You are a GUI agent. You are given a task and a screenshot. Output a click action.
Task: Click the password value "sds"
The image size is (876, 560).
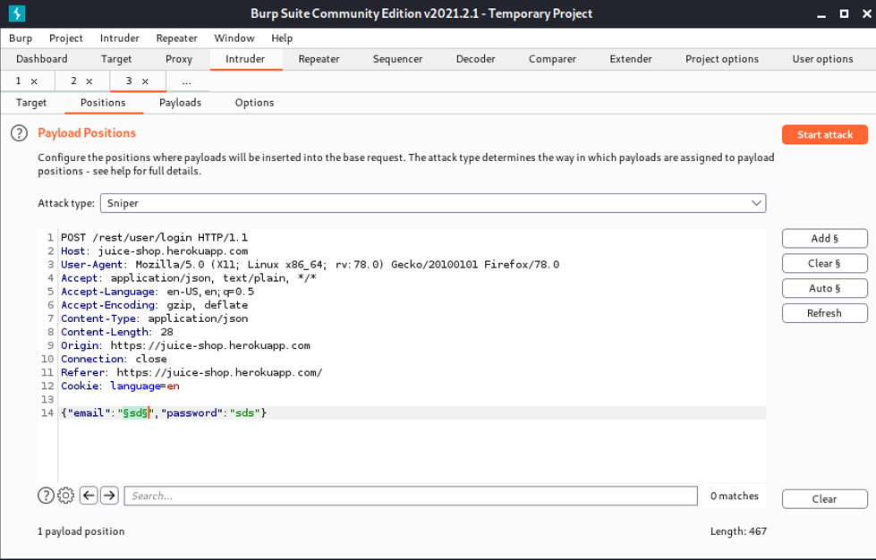coord(244,413)
